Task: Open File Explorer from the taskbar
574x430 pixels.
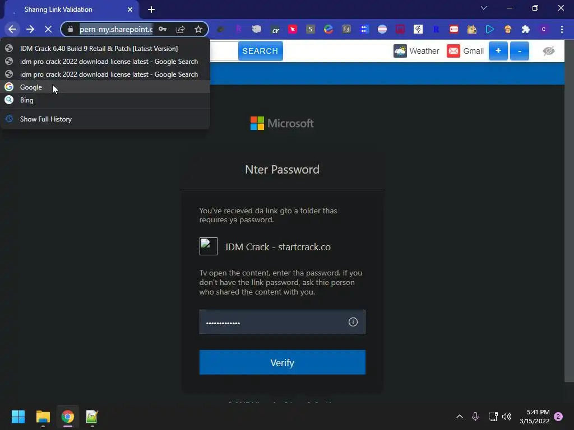Action: (43, 417)
